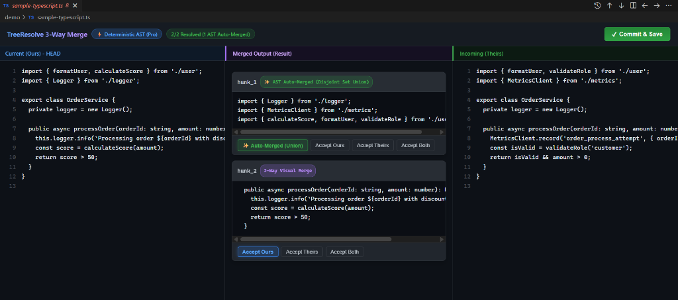Click hunk_2 scrollbar left arrow
678x300 pixels.
[236, 239]
